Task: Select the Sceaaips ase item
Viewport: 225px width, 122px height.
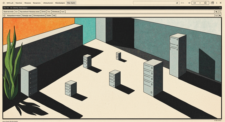Action: (27, 16)
